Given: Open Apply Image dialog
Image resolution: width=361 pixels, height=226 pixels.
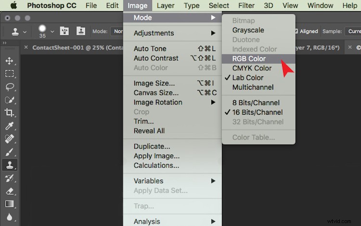Looking at the screenshot, I should point(172,156).
